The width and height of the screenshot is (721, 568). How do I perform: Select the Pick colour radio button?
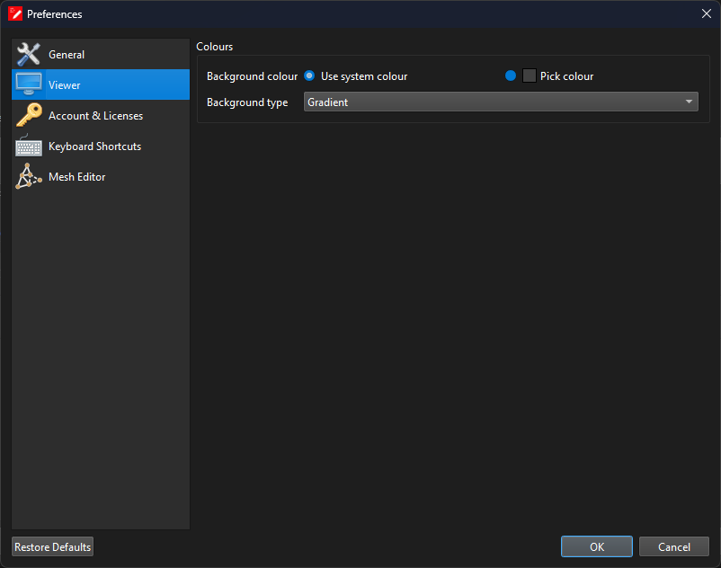pyautogui.click(x=511, y=75)
